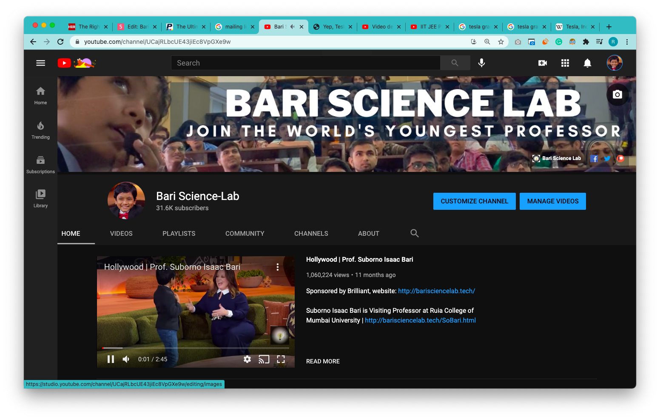Go back in browser
Viewport: 660px width, 420px height.
pos(33,42)
